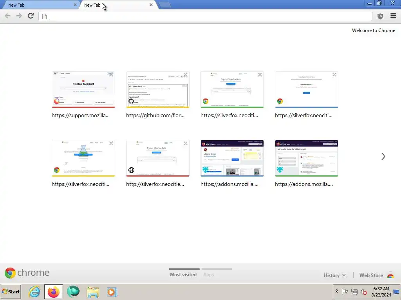Show the next page with right chevron
Image resolution: width=401 pixels, height=300 pixels.
click(383, 156)
